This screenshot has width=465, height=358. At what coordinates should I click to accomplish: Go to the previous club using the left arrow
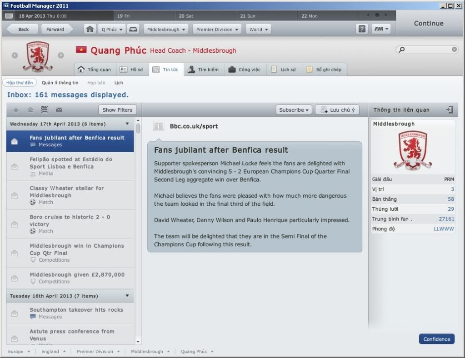(x=15, y=55)
